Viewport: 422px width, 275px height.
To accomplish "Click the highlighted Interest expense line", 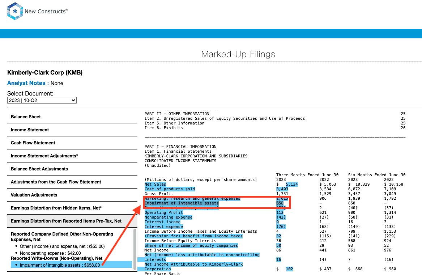I will [164, 227].
